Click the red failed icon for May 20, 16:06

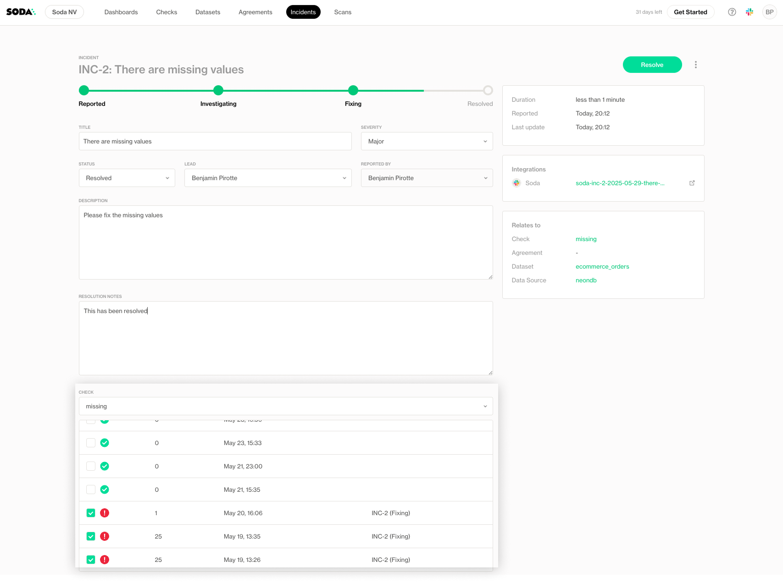click(105, 513)
